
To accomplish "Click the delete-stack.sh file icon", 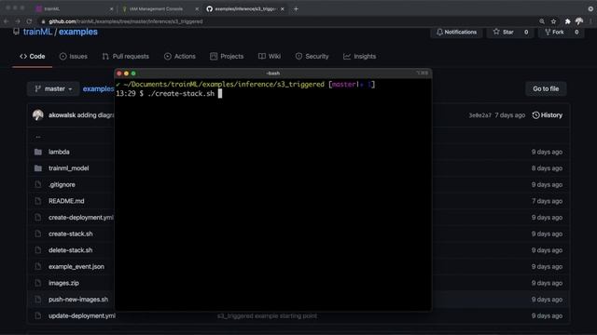I will 38,250.
